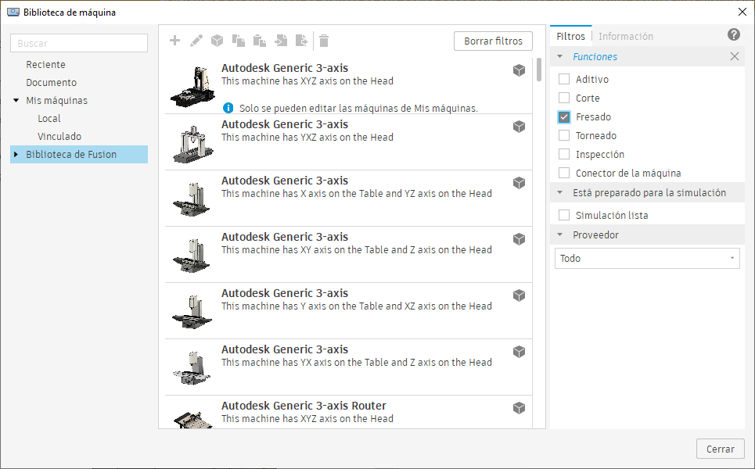
Task: Switch to the Información tab
Action: click(625, 36)
